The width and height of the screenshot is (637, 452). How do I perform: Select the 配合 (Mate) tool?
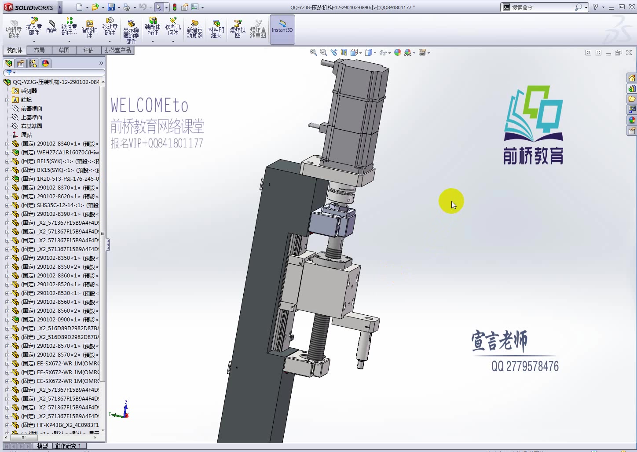click(51, 26)
